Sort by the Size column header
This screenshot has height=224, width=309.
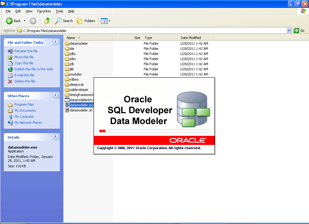click(x=127, y=38)
